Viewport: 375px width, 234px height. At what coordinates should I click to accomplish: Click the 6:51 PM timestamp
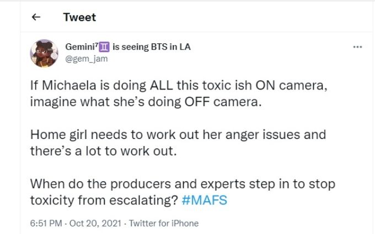pyautogui.click(x=46, y=223)
